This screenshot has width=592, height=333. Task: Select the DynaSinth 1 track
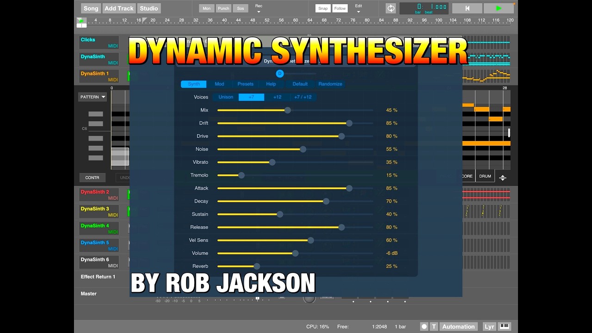click(x=99, y=76)
